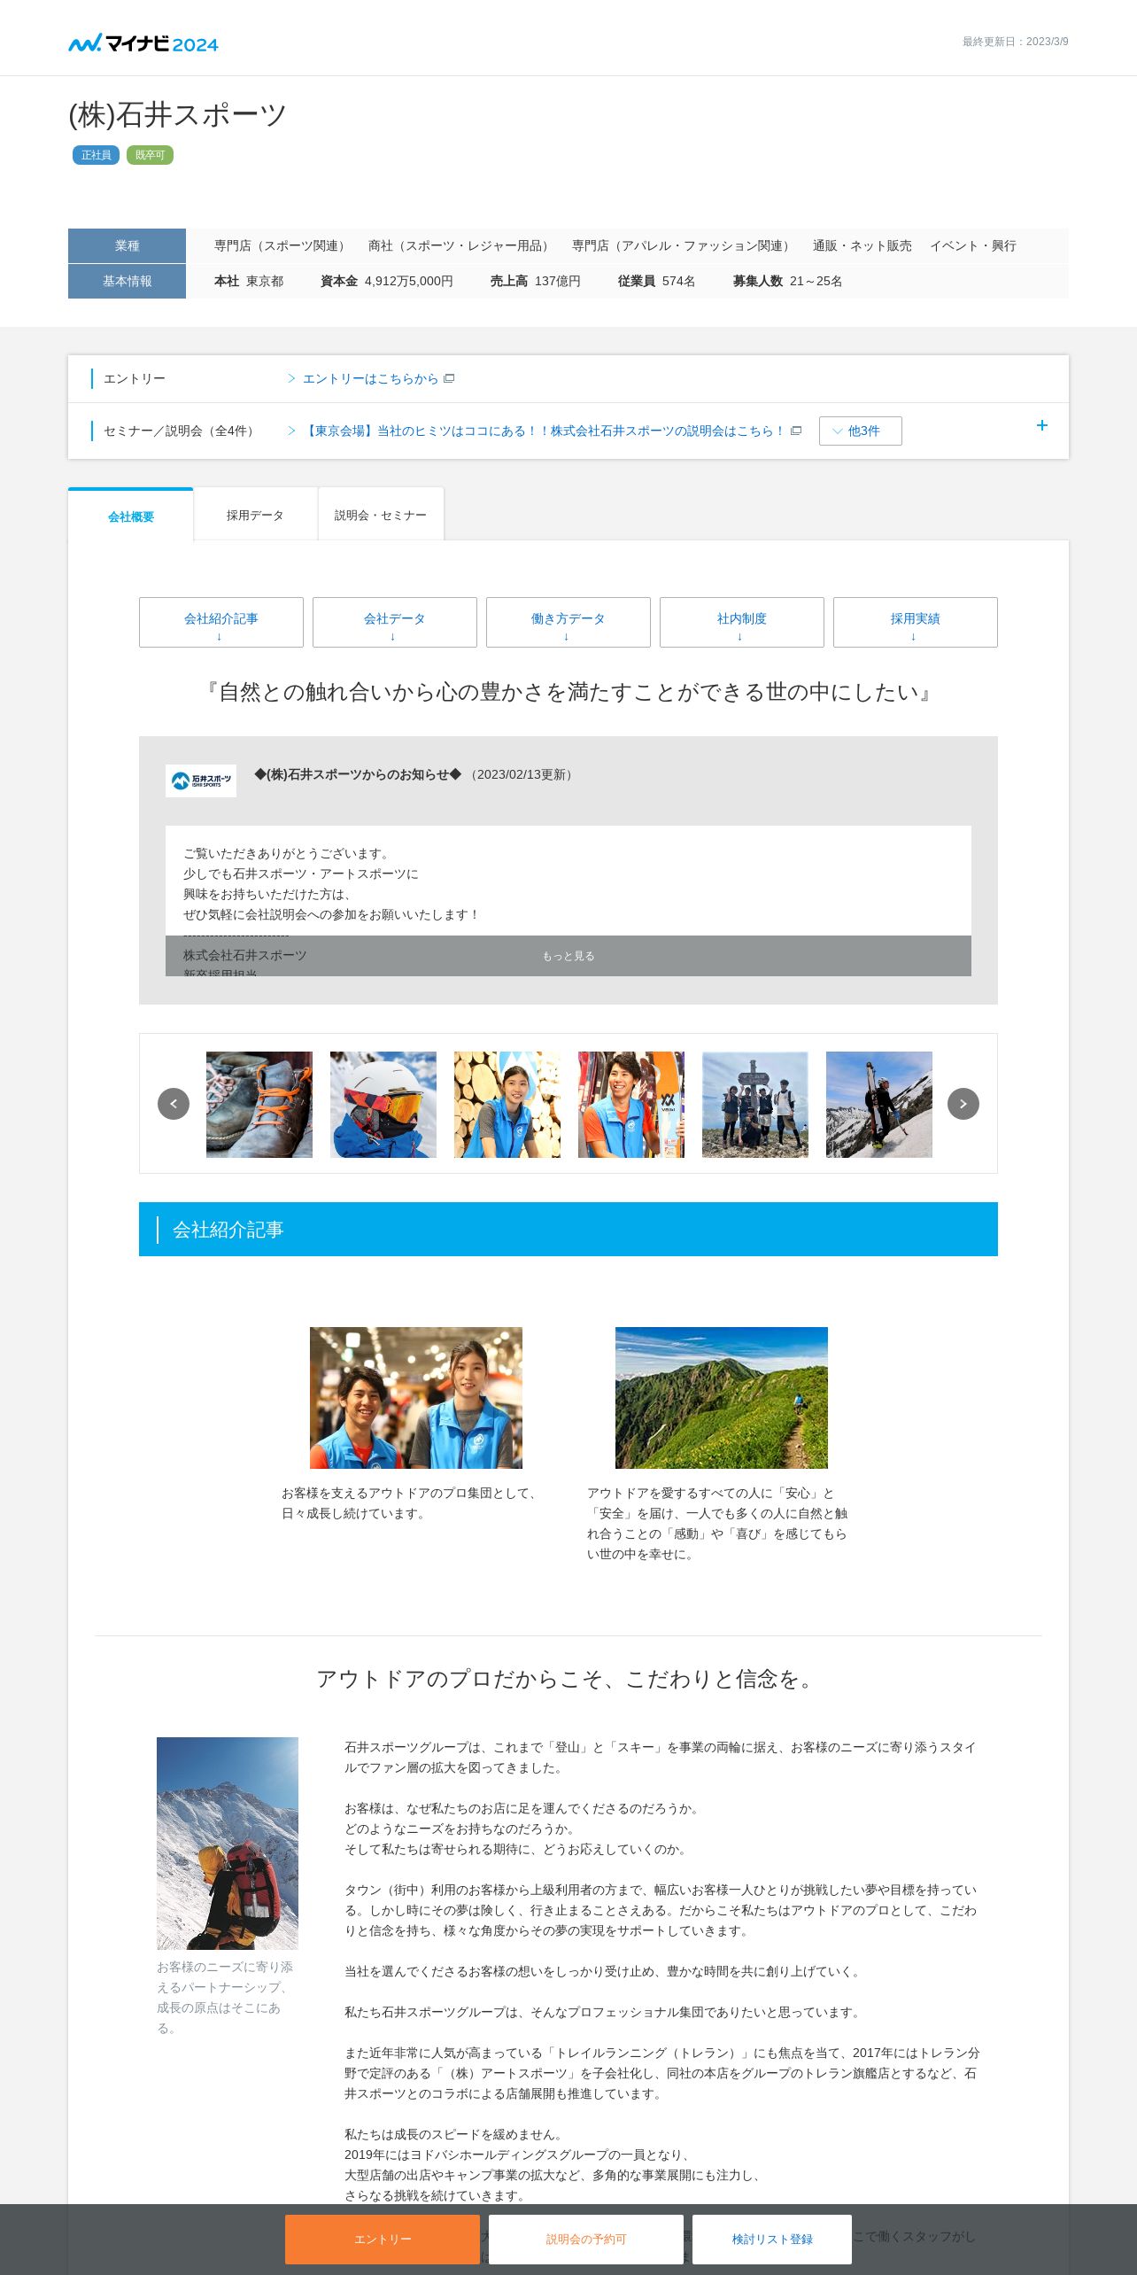Click the green mountain ridge article photo
1137x2275 pixels.
tap(722, 1397)
